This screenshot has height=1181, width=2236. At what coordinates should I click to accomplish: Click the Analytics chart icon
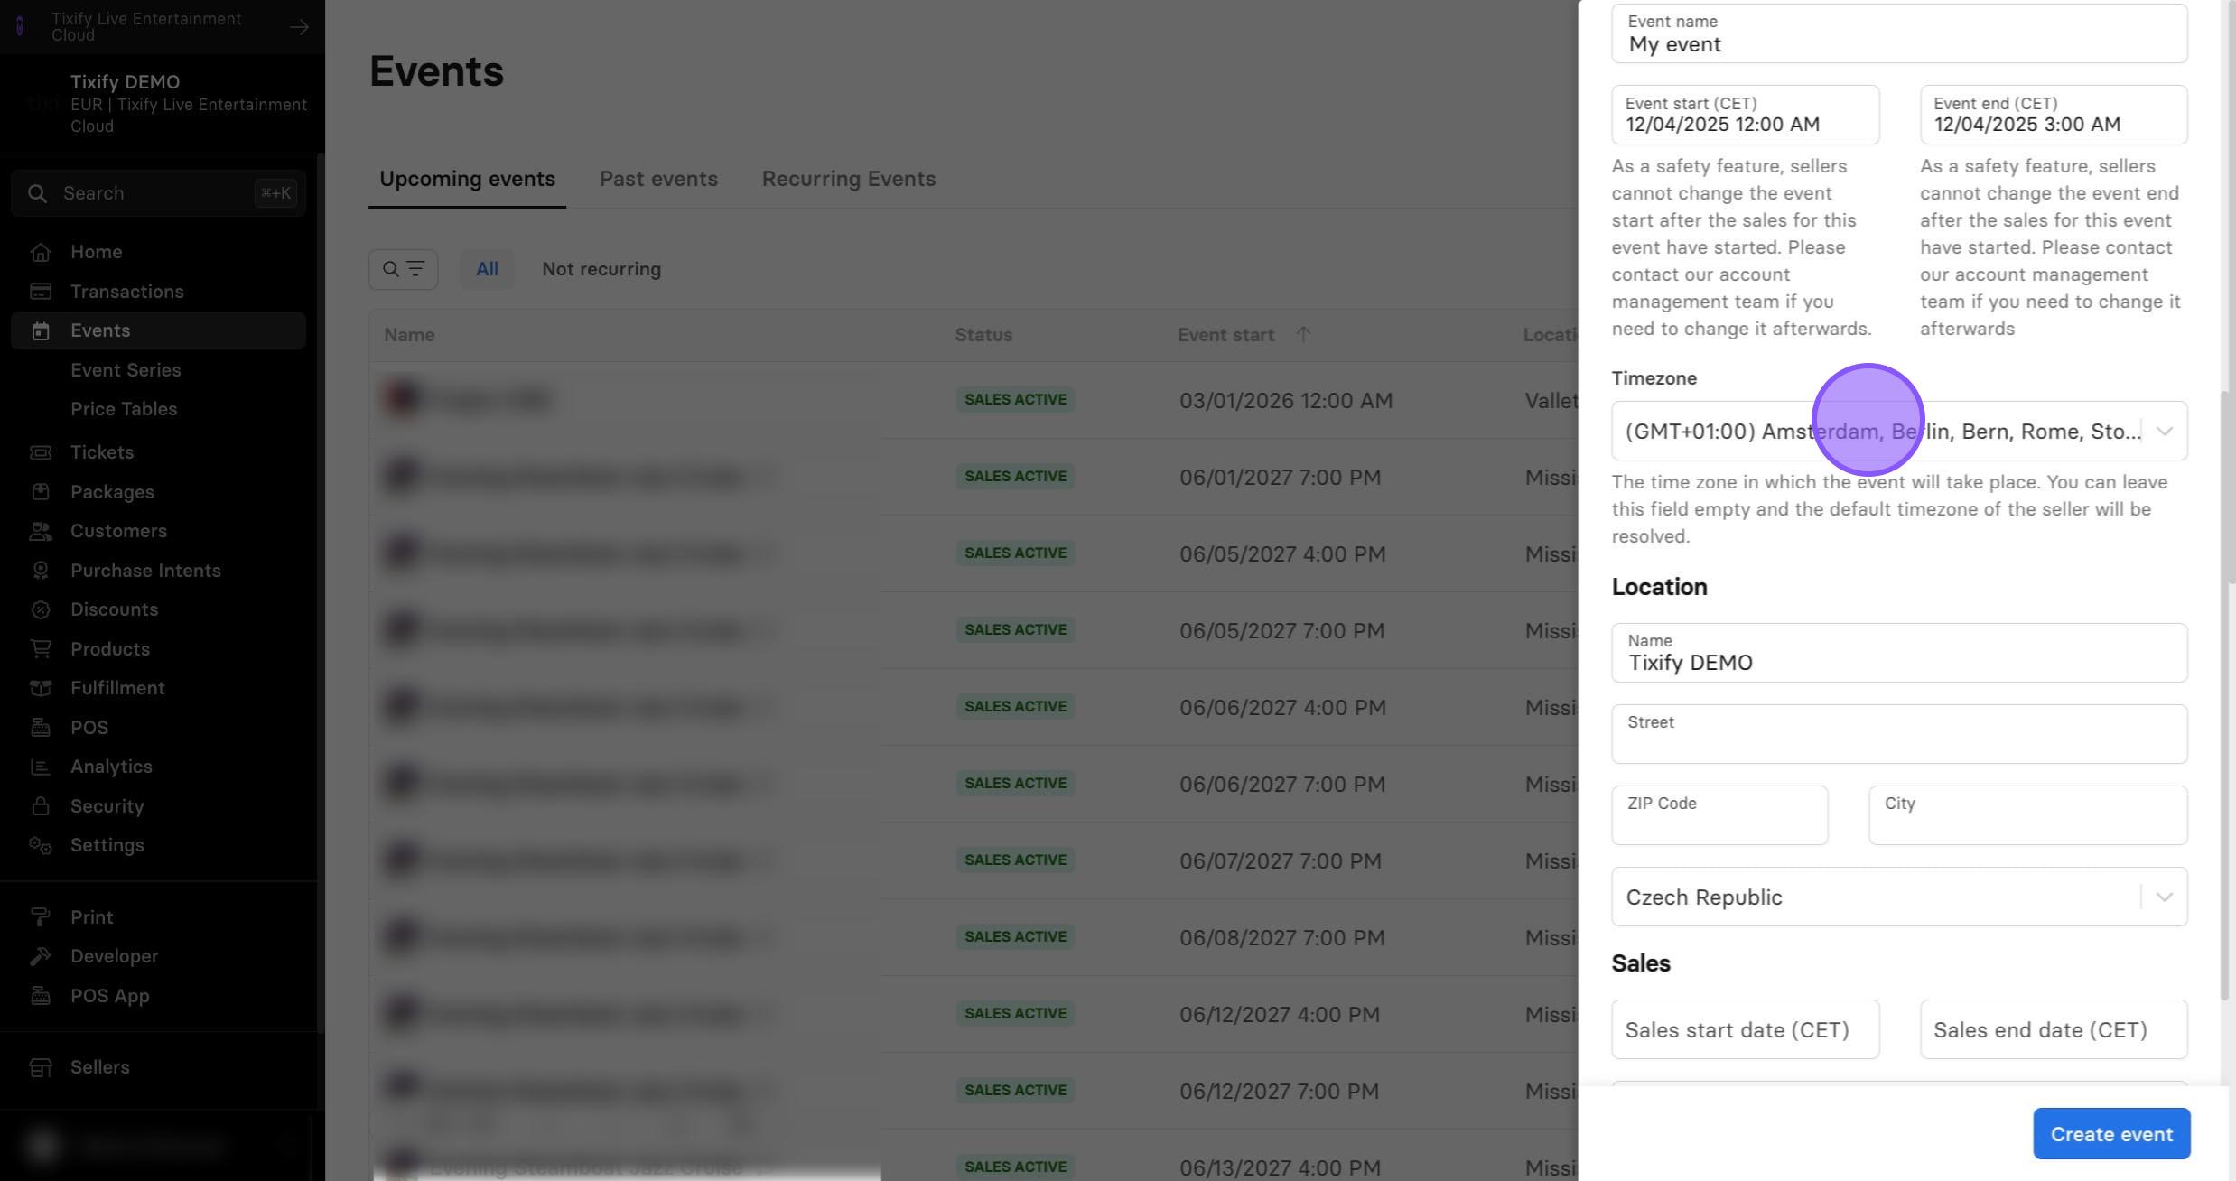coord(40,767)
